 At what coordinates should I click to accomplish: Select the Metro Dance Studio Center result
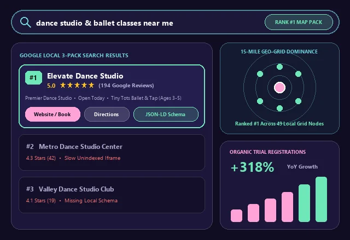(112, 153)
